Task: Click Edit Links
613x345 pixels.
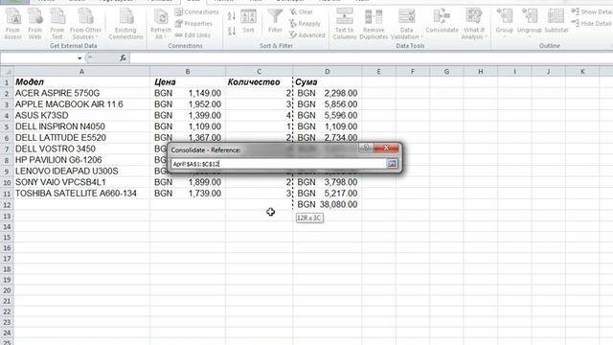Action: pyautogui.click(x=193, y=35)
